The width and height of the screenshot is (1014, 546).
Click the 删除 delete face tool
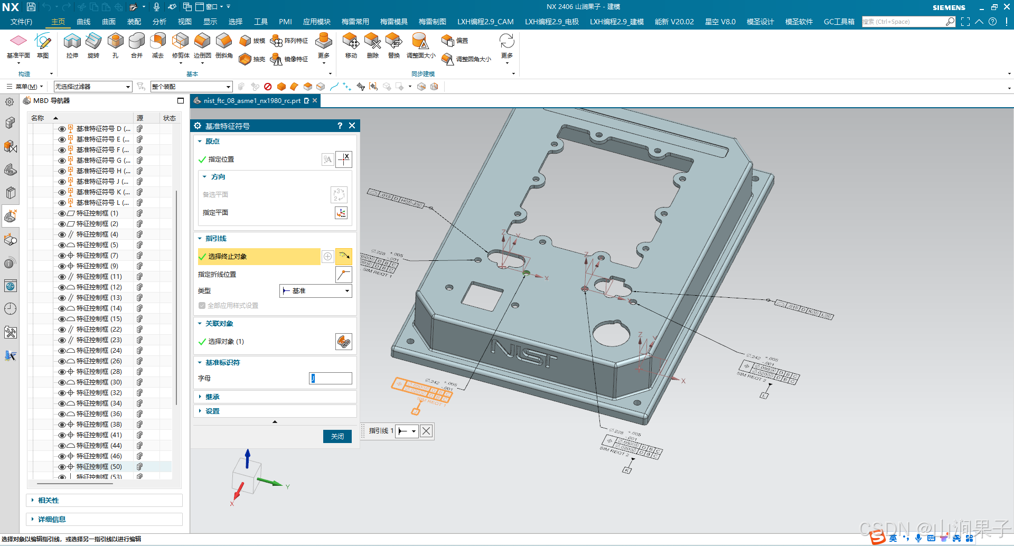pyautogui.click(x=372, y=45)
